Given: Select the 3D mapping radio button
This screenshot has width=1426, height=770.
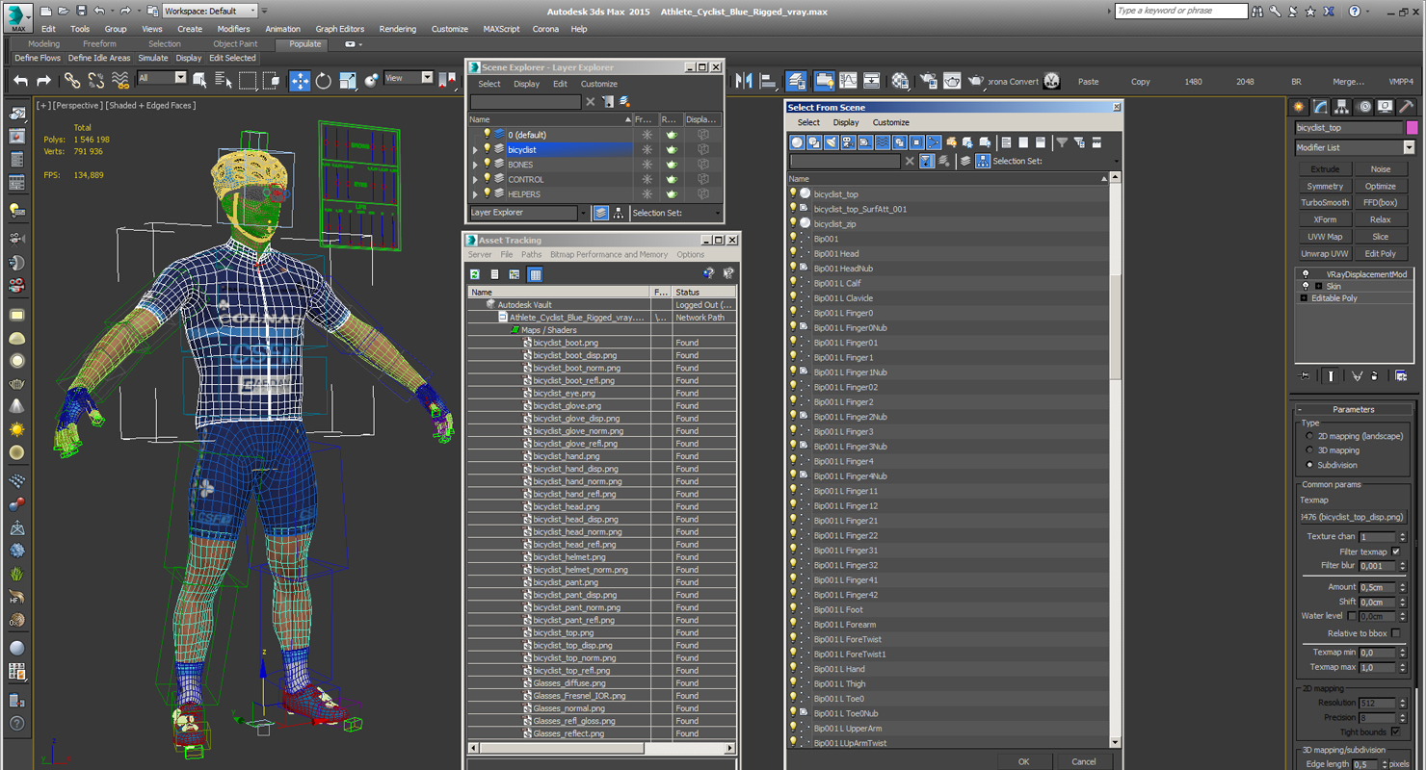Looking at the screenshot, I should coord(1309,450).
